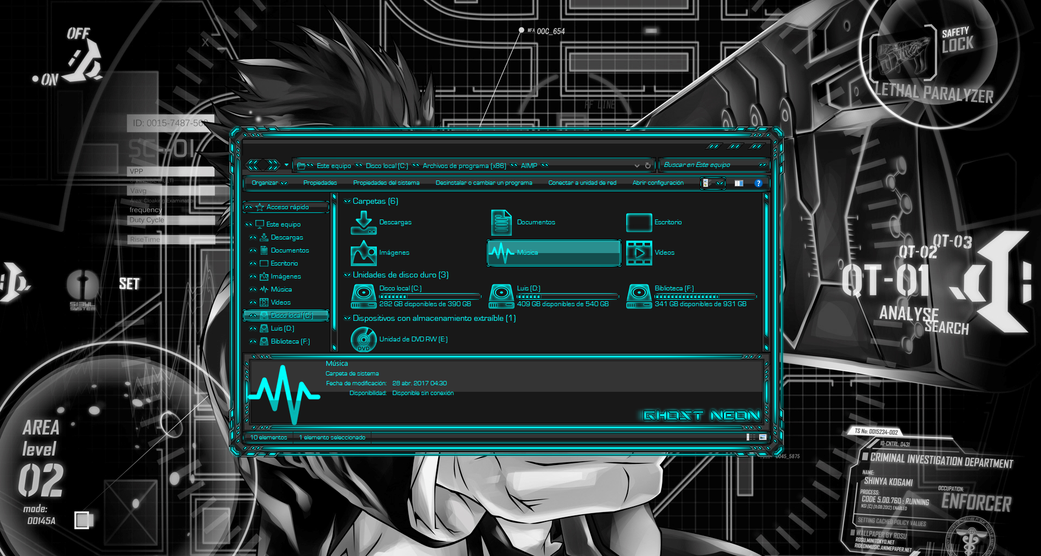
Task: Expand Acceso rápido tree arrow
Action: [x=249, y=207]
